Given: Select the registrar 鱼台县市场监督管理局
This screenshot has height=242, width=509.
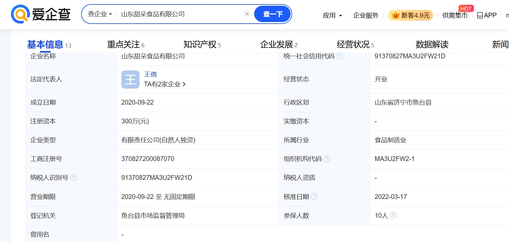Looking at the screenshot, I should coord(153,216).
